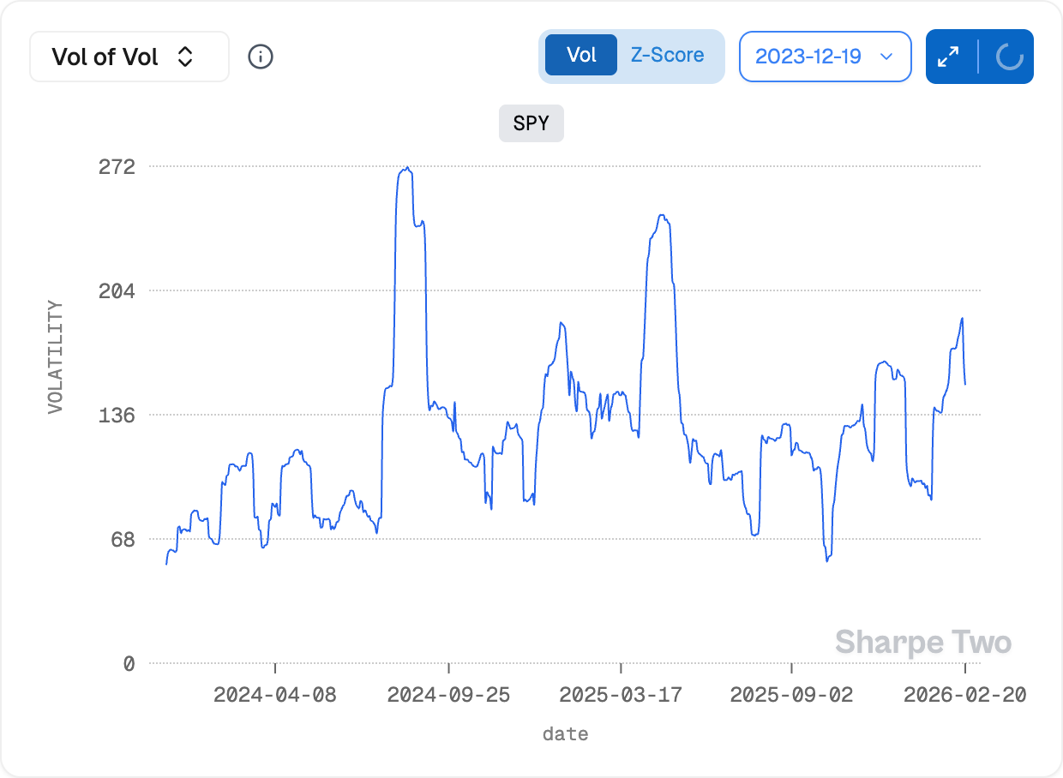Switch to Z-Score view mode
Screen dimensions: 1063x778
point(667,56)
